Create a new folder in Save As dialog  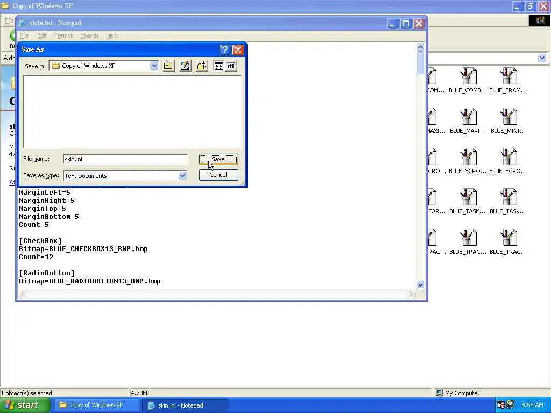pyautogui.click(x=202, y=66)
